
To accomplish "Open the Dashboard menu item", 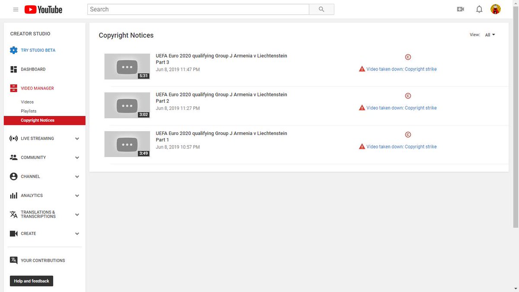I will coord(33,69).
